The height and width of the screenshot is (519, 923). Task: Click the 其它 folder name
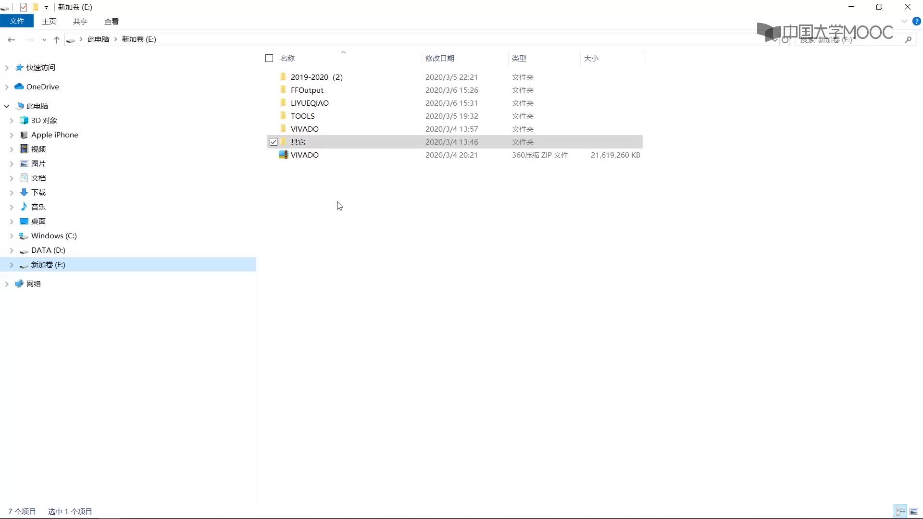[298, 142]
